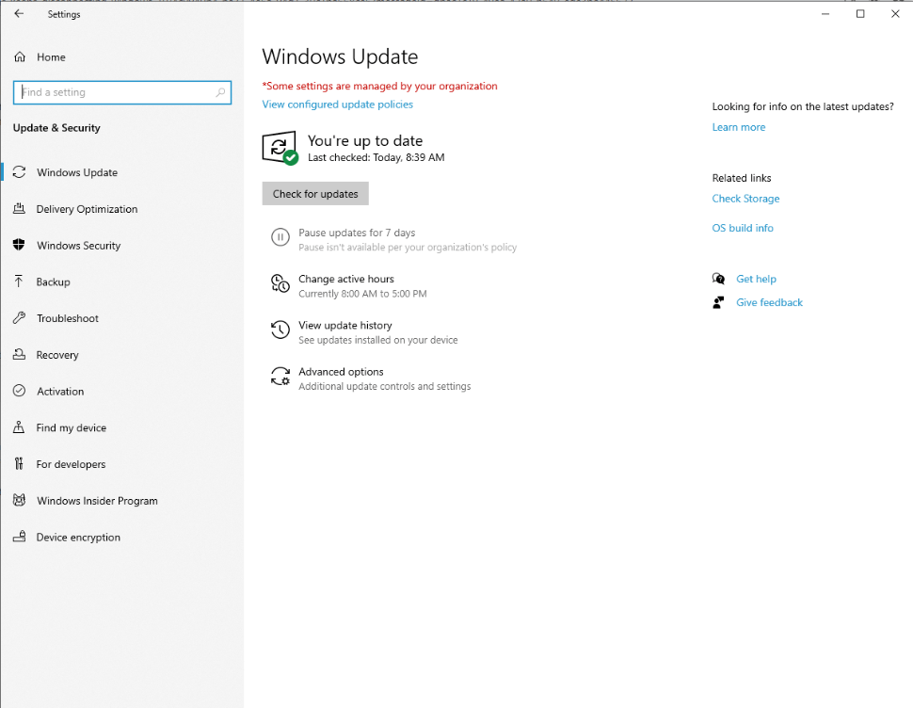Open the Home settings page
913x708 pixels.
coord(51,57)
